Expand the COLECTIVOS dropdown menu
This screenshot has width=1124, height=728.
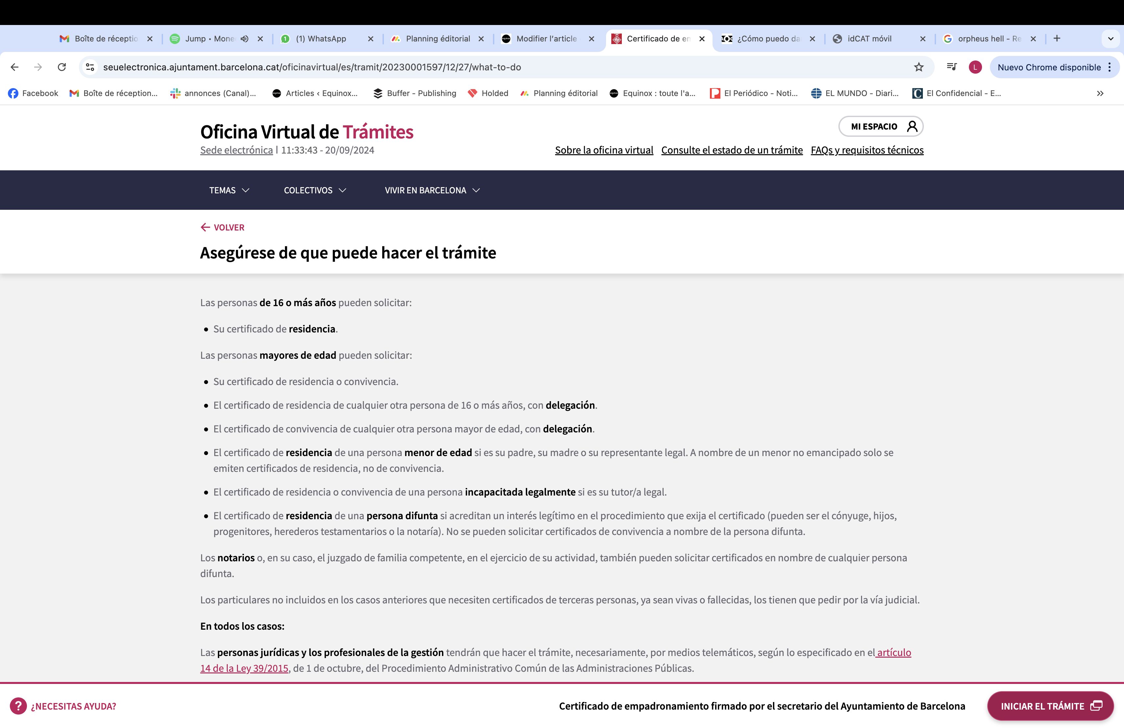click(315, 190)
